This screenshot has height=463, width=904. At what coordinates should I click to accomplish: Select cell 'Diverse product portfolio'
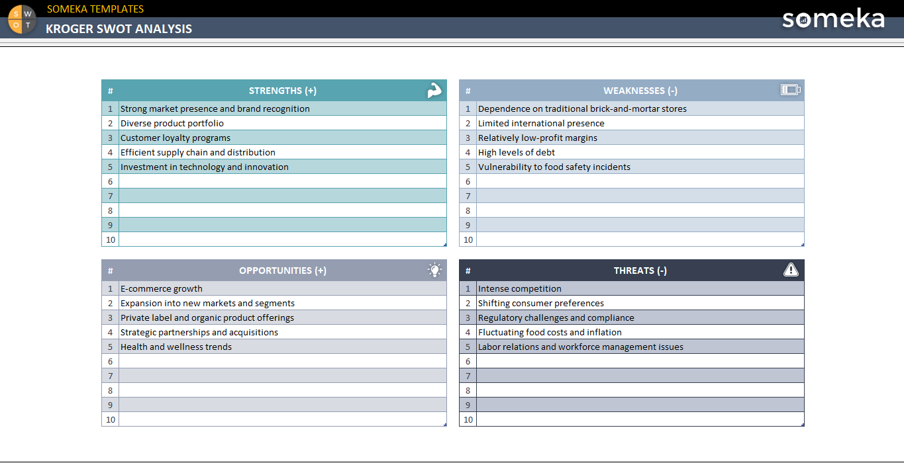283,123
